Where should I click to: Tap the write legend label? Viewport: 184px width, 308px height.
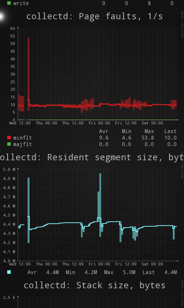21,3
